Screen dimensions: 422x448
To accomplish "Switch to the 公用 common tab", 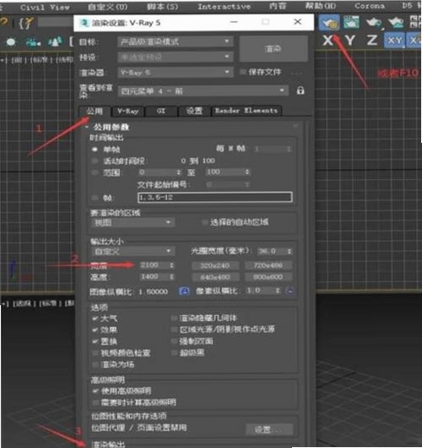I will point(95,111).
